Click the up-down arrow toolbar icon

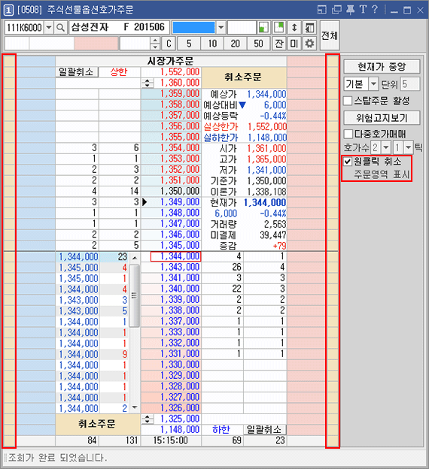pos(294,28)
